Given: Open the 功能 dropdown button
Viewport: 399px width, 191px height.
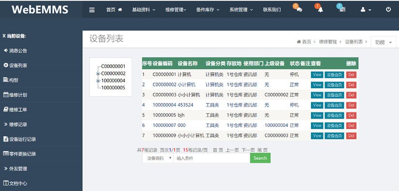Looking at the screenshot, I should (x=384, y=42).
